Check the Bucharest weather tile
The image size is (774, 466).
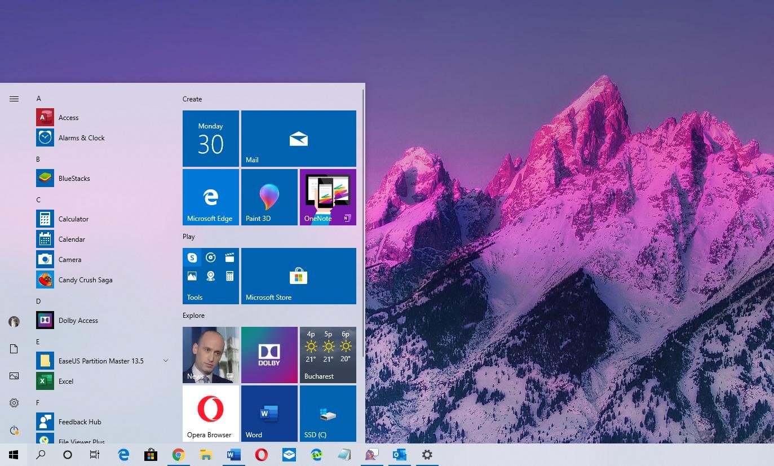[x=328, y=354]
